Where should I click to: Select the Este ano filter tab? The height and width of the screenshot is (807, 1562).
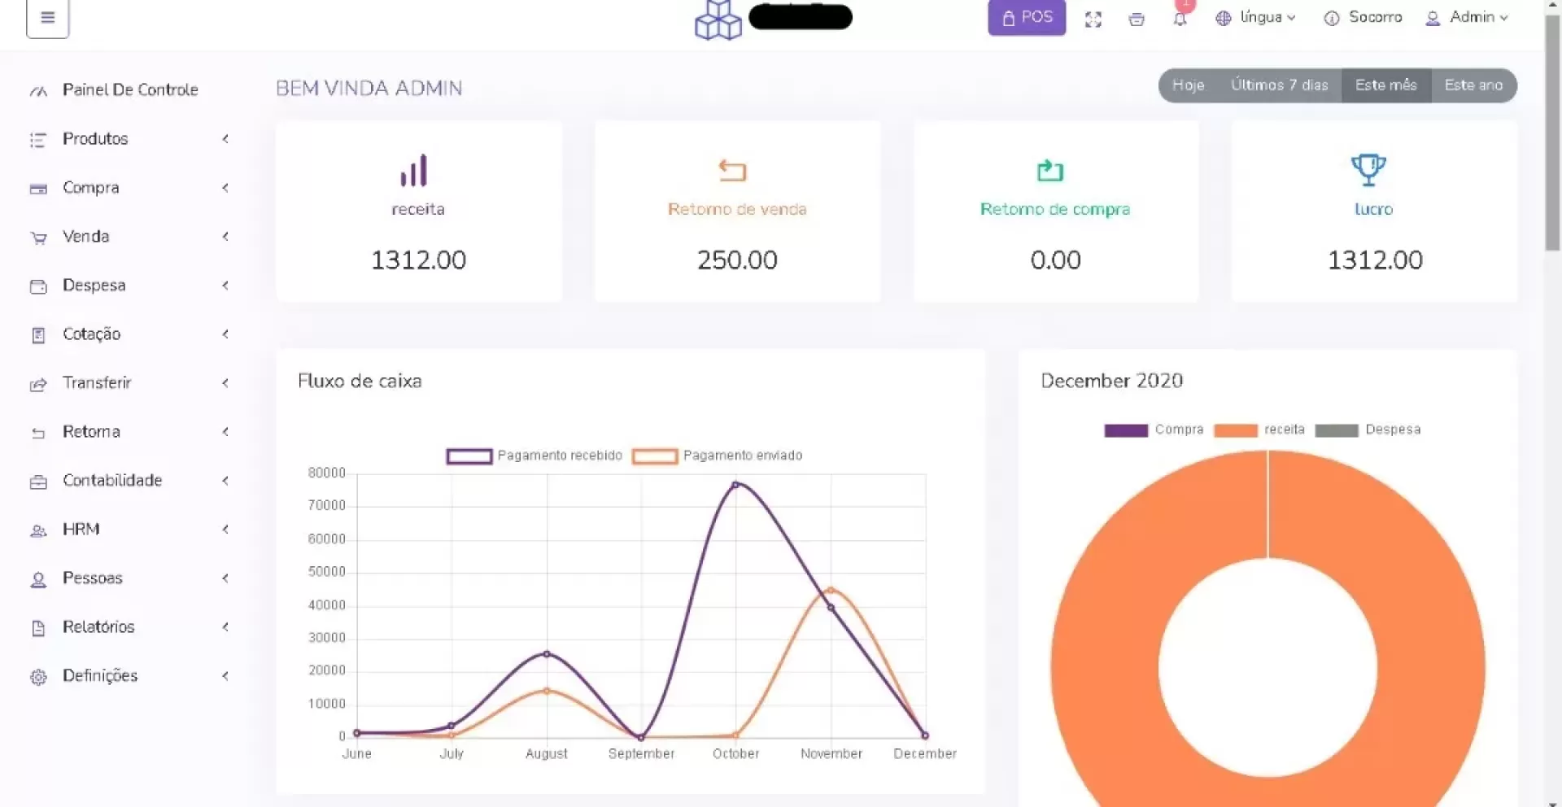coord(1473,85)
